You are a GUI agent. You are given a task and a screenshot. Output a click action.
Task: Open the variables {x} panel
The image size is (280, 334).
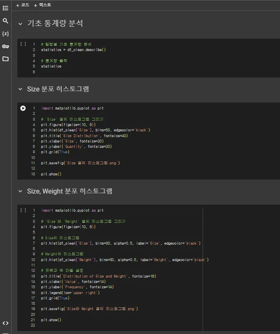coord(5,34)
